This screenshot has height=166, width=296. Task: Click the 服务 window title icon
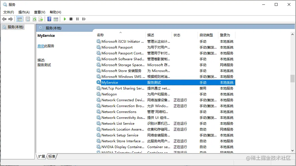[x=5, y=4]
